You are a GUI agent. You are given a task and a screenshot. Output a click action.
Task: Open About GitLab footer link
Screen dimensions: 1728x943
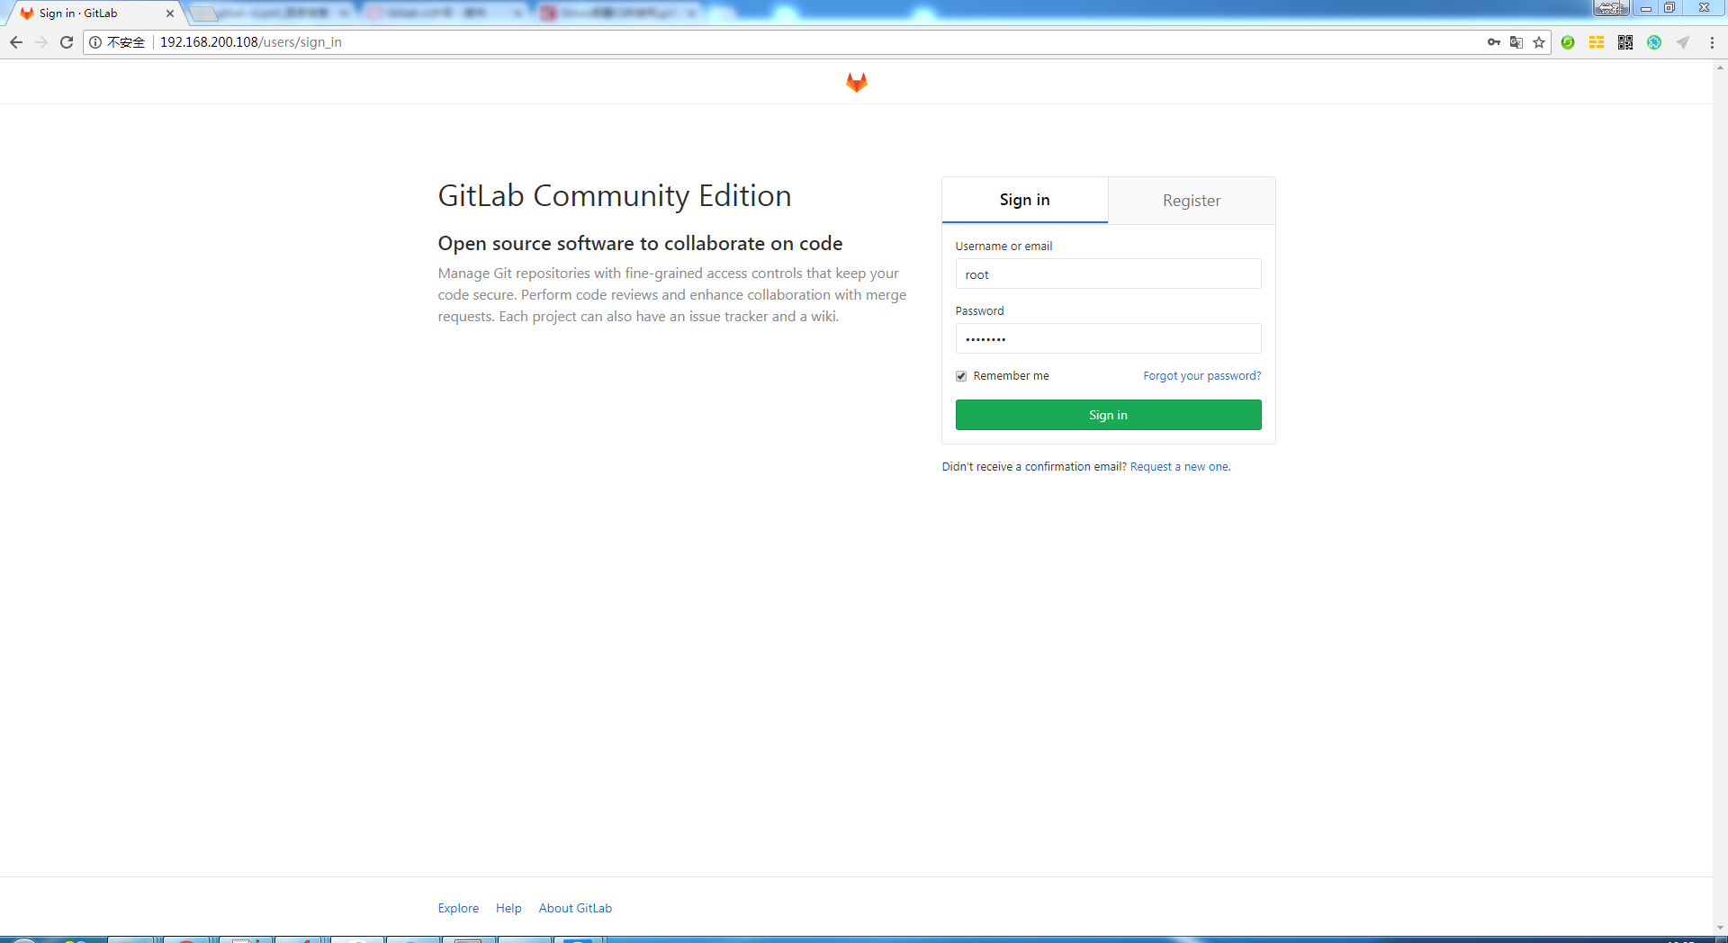[x=575, y=908]
